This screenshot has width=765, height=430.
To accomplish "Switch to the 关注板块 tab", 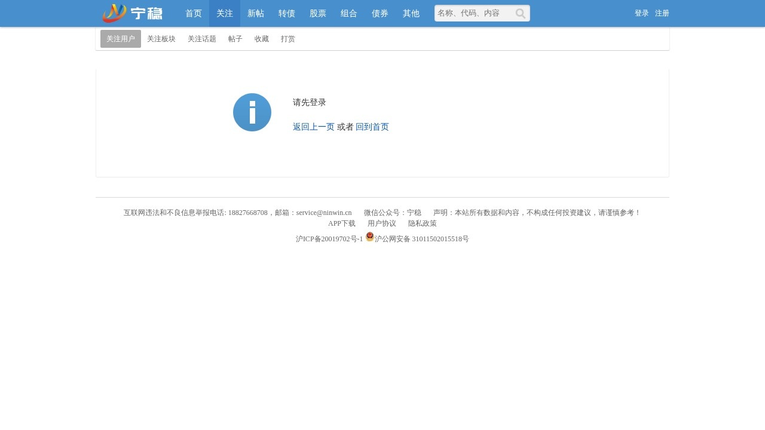I will tap(161, 39).
